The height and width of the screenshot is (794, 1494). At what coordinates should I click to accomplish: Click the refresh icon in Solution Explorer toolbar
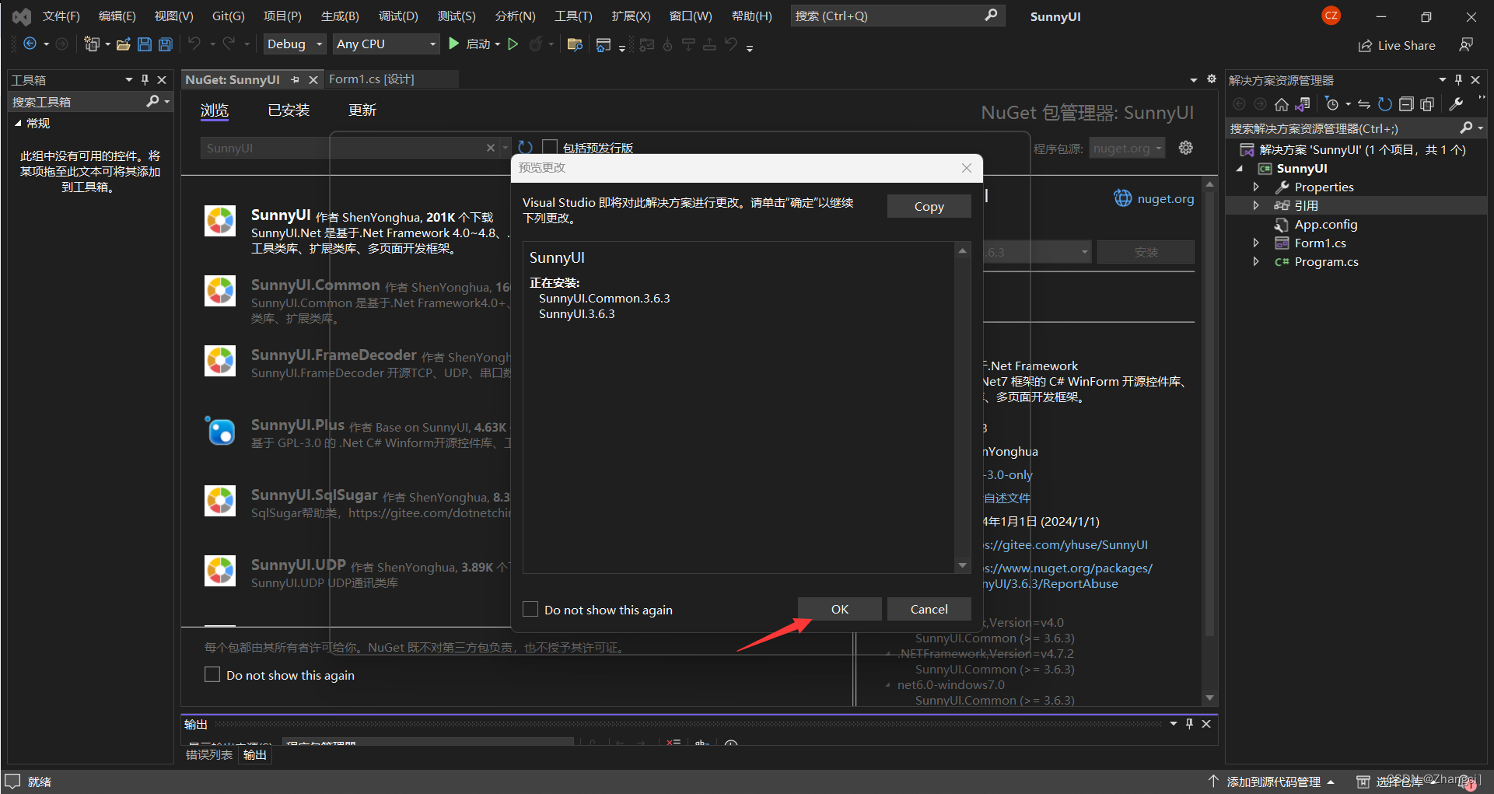coord(1384,104)
